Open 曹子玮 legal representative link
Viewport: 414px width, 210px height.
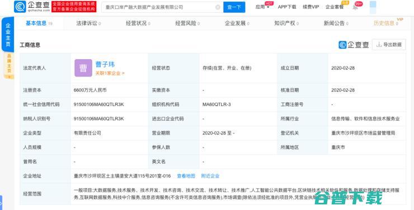[x=105, y=64]
